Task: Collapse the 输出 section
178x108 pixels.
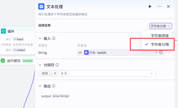Action: tap(40, 86)
